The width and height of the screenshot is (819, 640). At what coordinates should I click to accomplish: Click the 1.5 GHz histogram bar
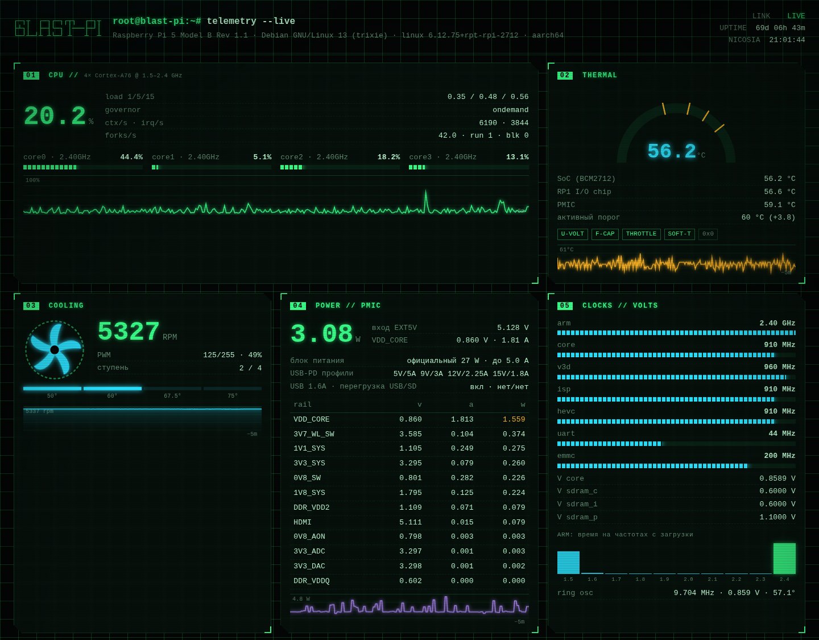tap(568, 563)
